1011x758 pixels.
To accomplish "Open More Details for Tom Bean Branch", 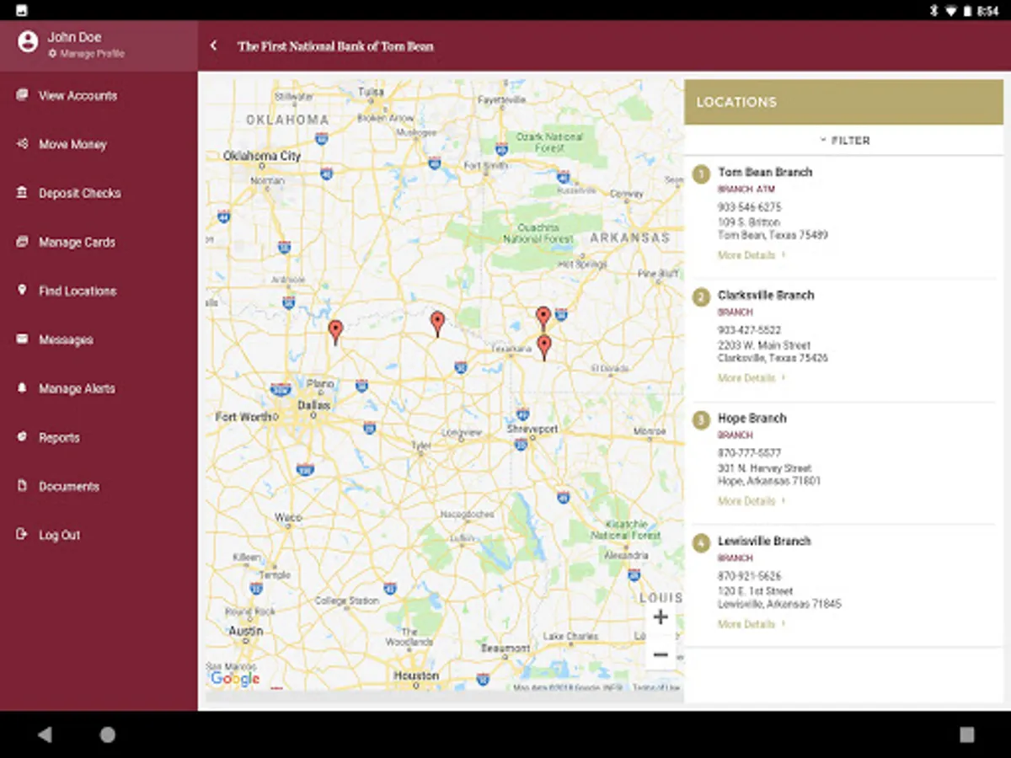I will point(751,255).
